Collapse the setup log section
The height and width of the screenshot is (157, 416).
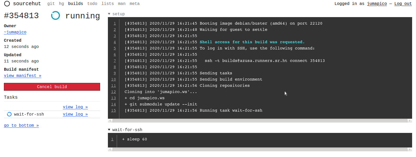109,14
